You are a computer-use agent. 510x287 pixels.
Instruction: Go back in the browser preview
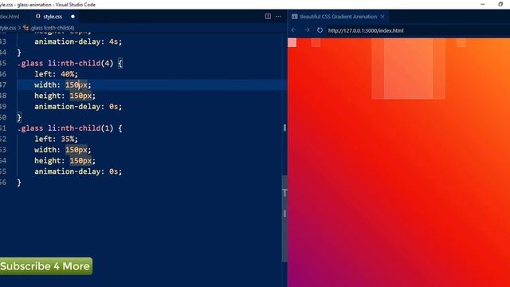(294, 30)
